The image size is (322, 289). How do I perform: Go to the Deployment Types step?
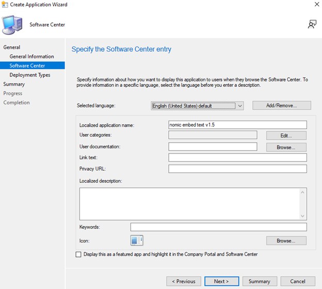coord(30,75)
